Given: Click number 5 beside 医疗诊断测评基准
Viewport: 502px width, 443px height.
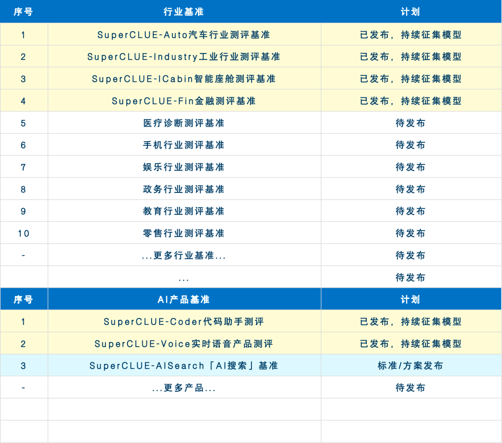Looking at the screenshot, I should (23, 123).
